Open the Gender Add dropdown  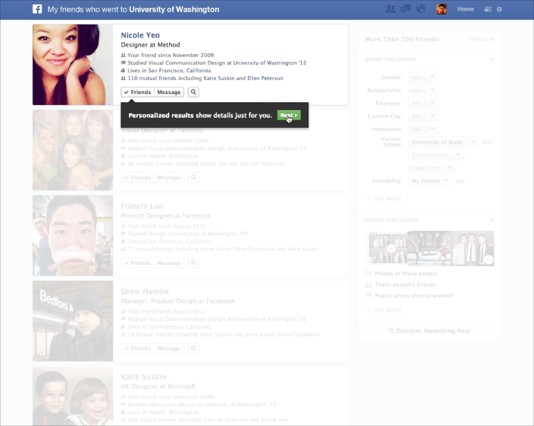pos(423,77)
